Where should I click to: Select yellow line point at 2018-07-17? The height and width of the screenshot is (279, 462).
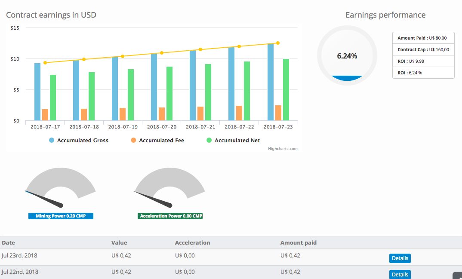[45, 63]
